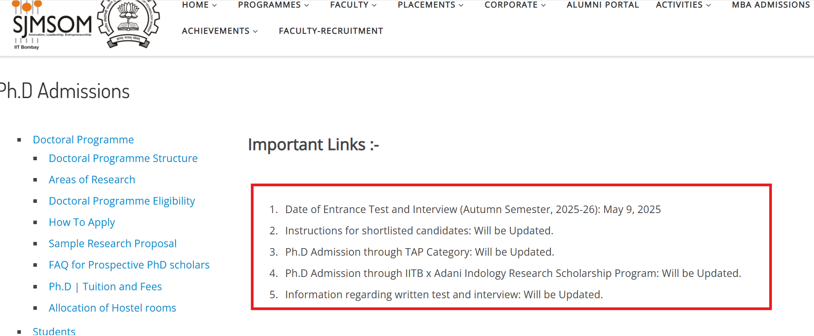
Task: Open the Doctoral Programme link
Action: pyautogui.click(x=83, y=139)
